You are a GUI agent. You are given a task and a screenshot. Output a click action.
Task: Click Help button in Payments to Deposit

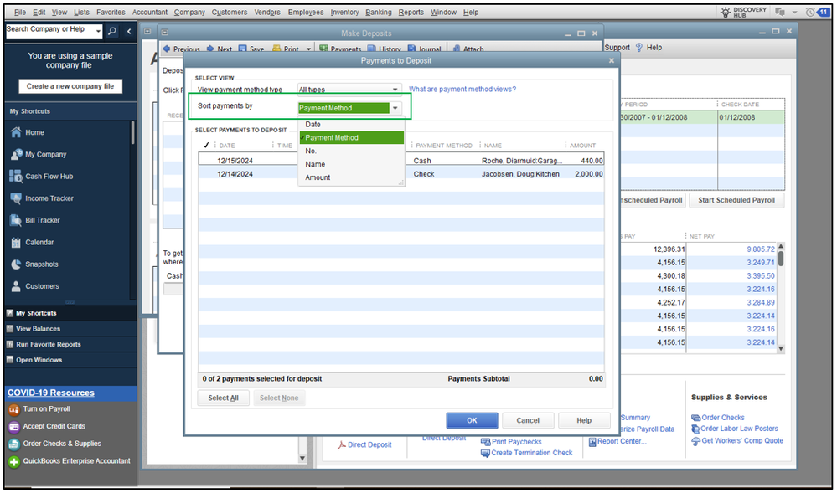pyautogui.click(x=584, y=420)
